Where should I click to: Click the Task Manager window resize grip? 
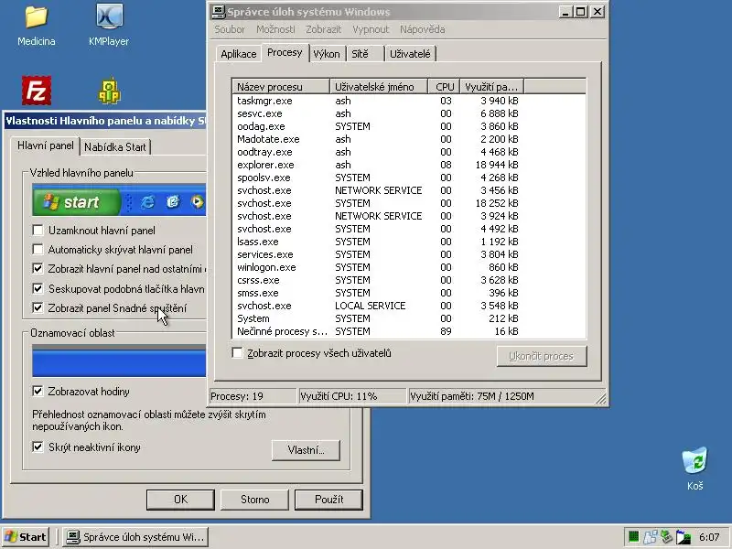click(601, 398)
